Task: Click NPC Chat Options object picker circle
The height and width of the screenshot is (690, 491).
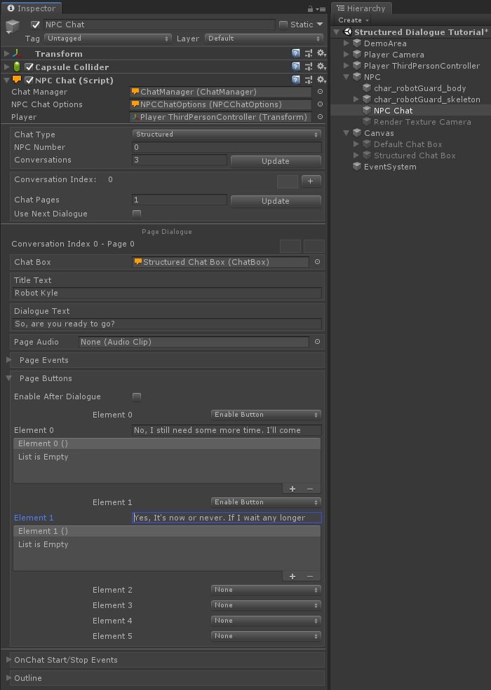Action: (x=320, y=104)
